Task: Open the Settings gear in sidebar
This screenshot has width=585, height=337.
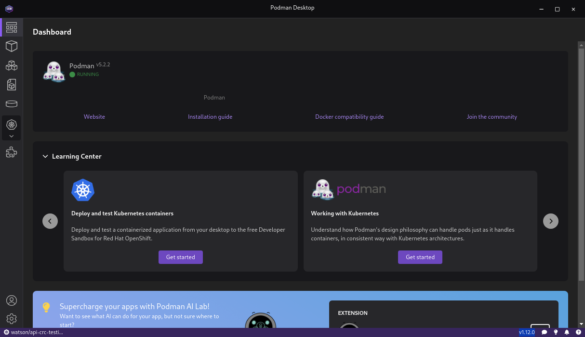Action: [12, 319]
